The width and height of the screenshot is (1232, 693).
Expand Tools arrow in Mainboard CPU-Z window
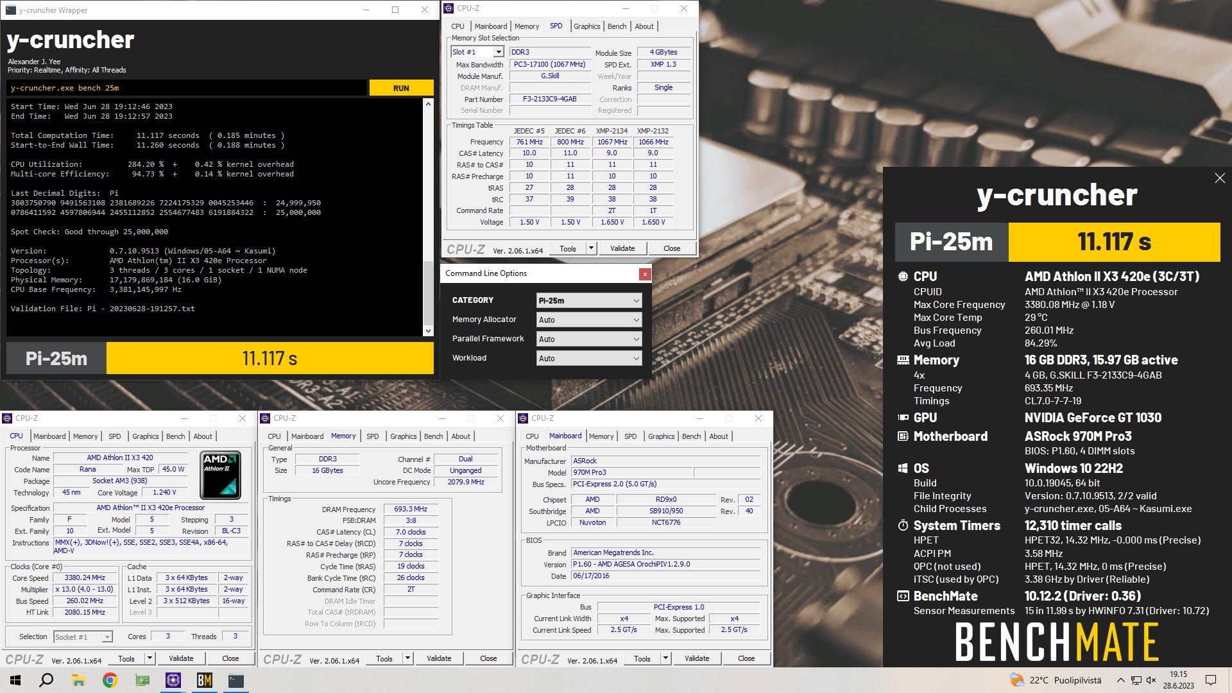pos(665,658)
